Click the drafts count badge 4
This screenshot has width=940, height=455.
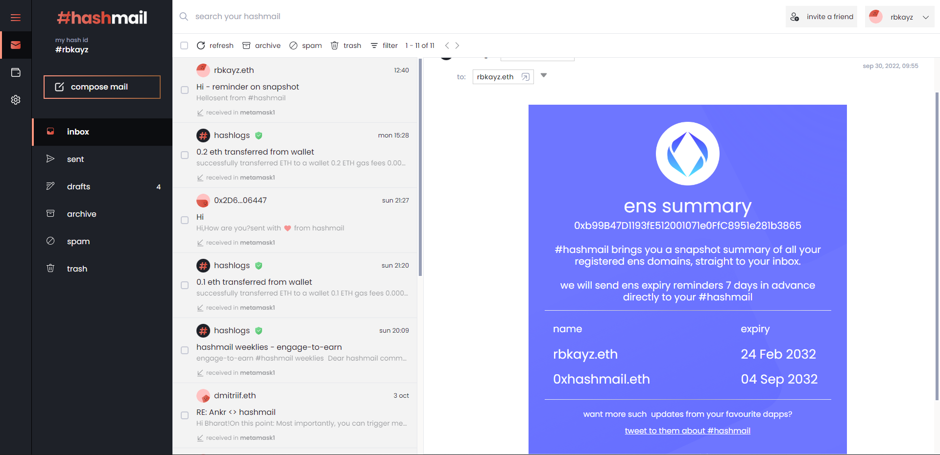coord(158,187)
